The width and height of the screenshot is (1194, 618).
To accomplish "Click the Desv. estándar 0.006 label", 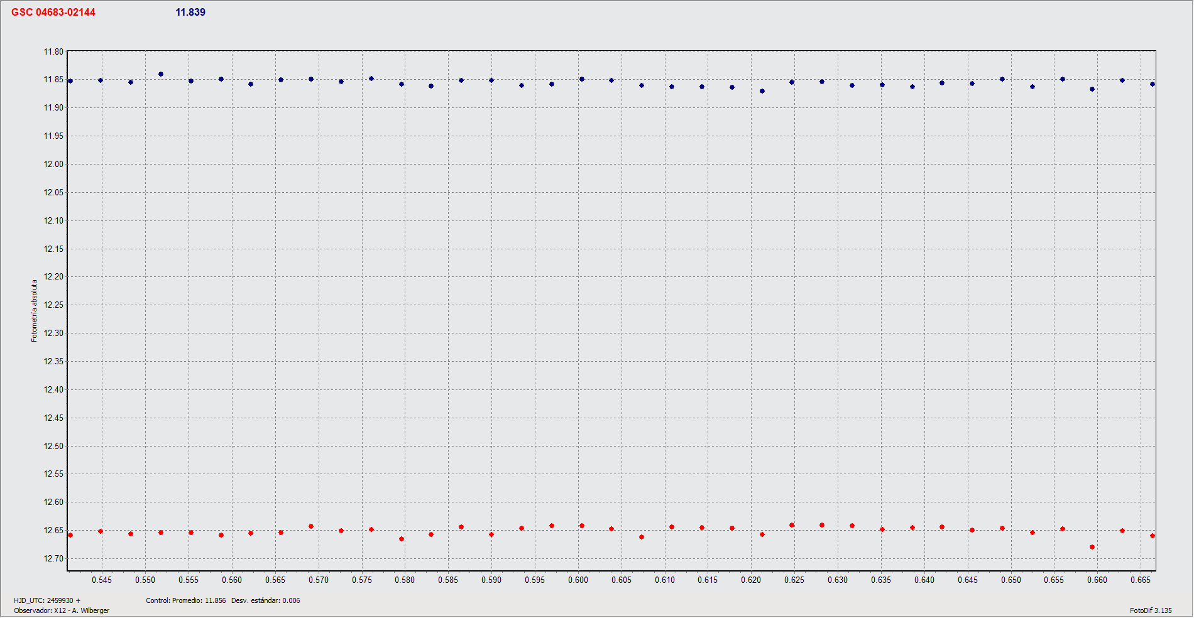I will [265, 600].
